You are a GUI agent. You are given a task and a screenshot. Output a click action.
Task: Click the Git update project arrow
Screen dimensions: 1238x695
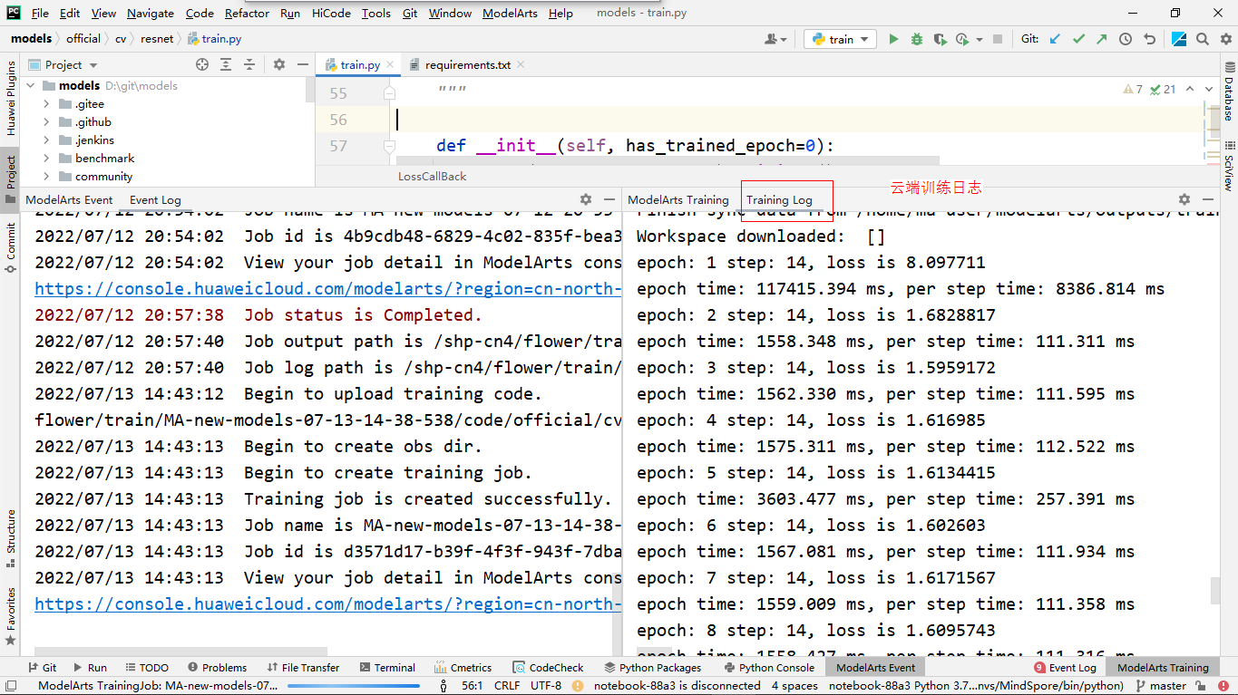coord(1055,39)
